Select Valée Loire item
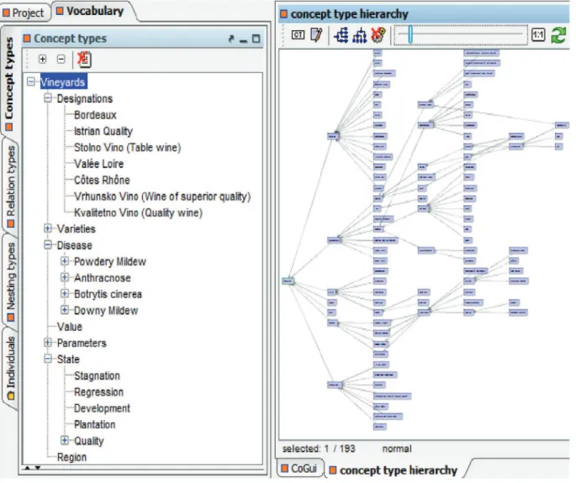This screenshot has width=576, height=483. click(98, 164)
